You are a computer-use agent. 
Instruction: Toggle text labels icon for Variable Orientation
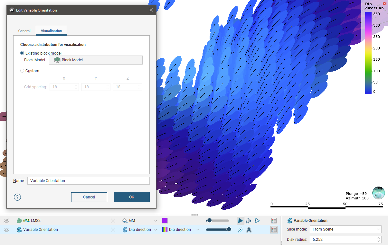(x=249, y=230)
